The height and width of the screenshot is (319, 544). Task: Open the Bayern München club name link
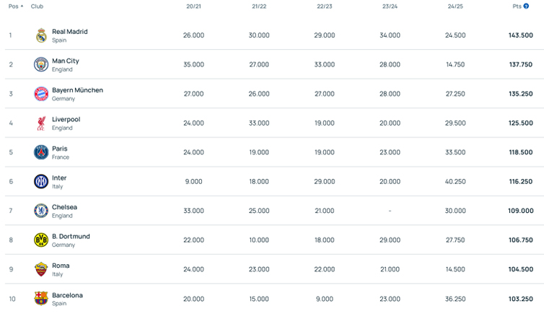[77, 90]
